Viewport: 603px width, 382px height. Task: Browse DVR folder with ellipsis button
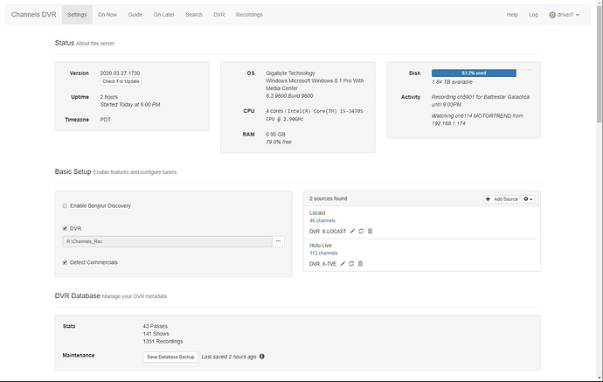(x=279, y=240)
